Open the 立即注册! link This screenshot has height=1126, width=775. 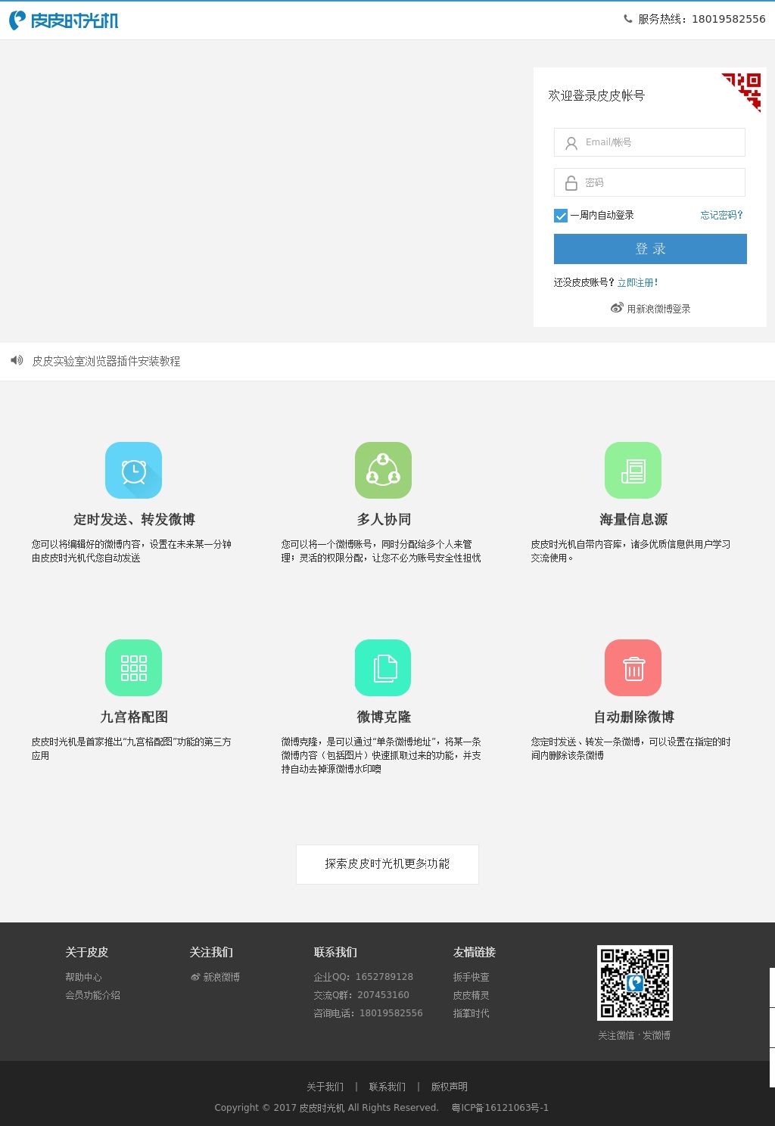point(637,282)
